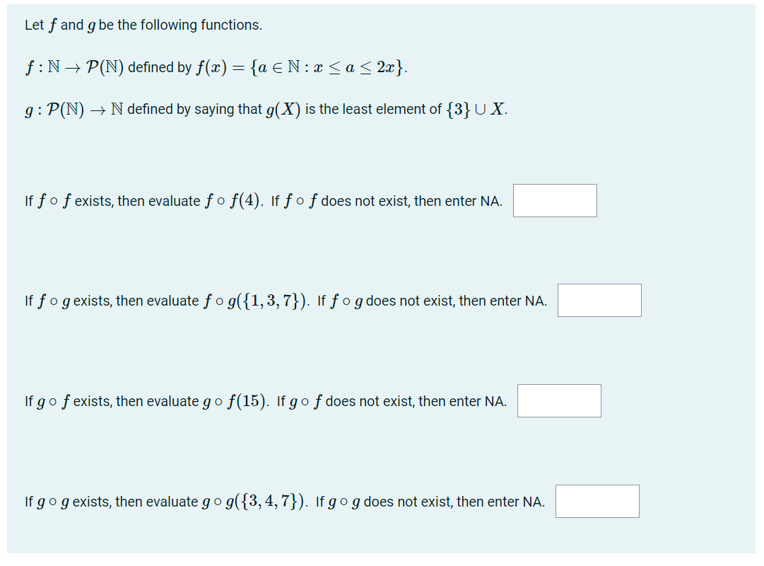Click the answer box for g ∘ g({3,4,7})
Screen dimensions: 764x566
(x=597, y=501)
